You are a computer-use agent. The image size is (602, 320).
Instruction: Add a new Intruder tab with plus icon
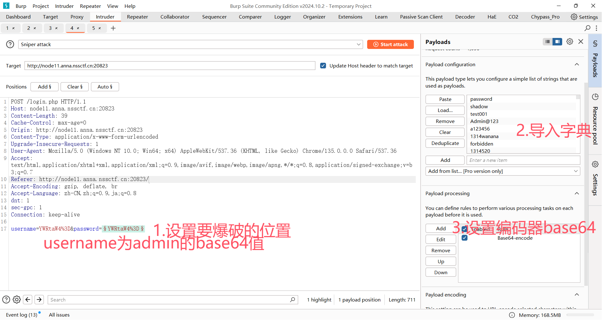tap(113, 28)
